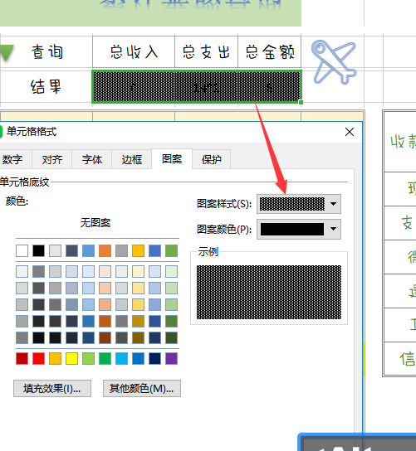Select the 查询 cell
This screenshot has width=416, height=451.
pyautogui.click(x=46, y=52)
